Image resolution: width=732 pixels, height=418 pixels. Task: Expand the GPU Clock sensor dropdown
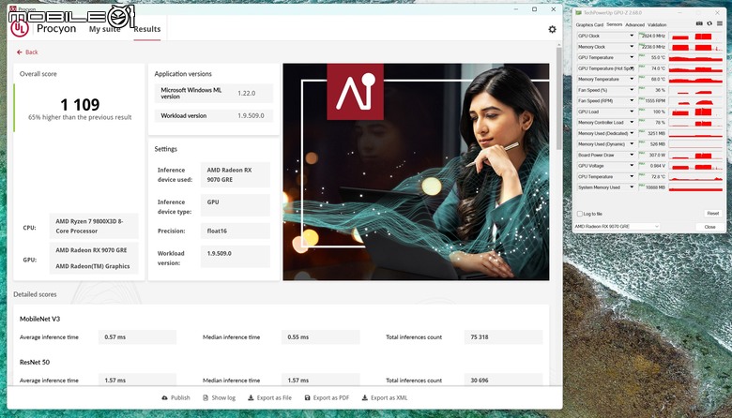[x=632, y=36]
